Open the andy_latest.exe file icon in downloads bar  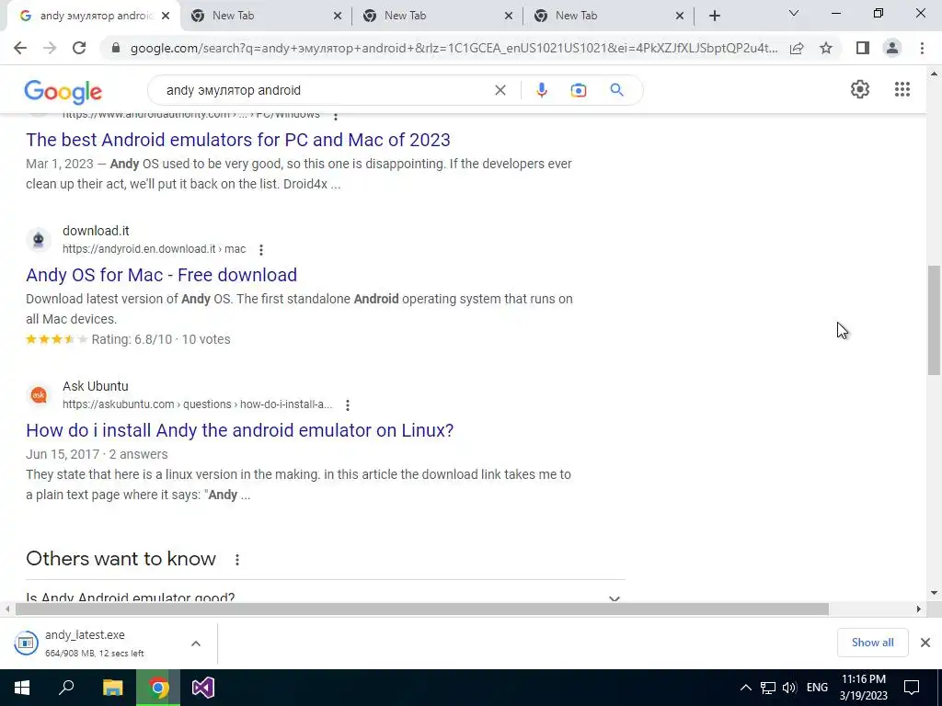(x=26, y=643)
